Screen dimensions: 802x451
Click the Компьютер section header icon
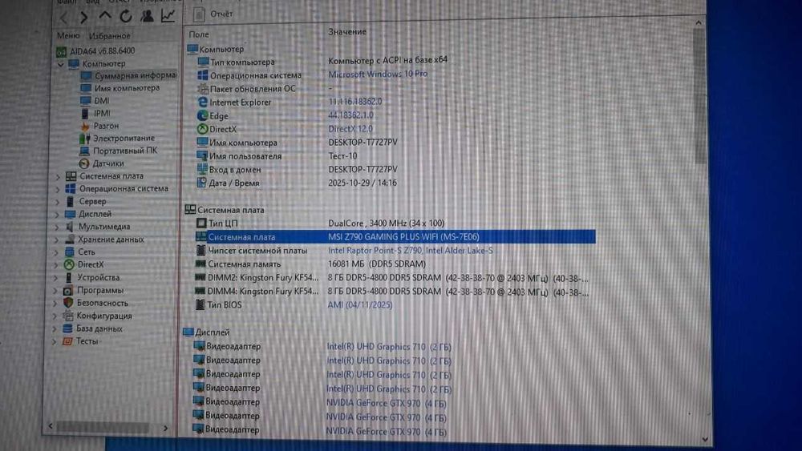192,49
